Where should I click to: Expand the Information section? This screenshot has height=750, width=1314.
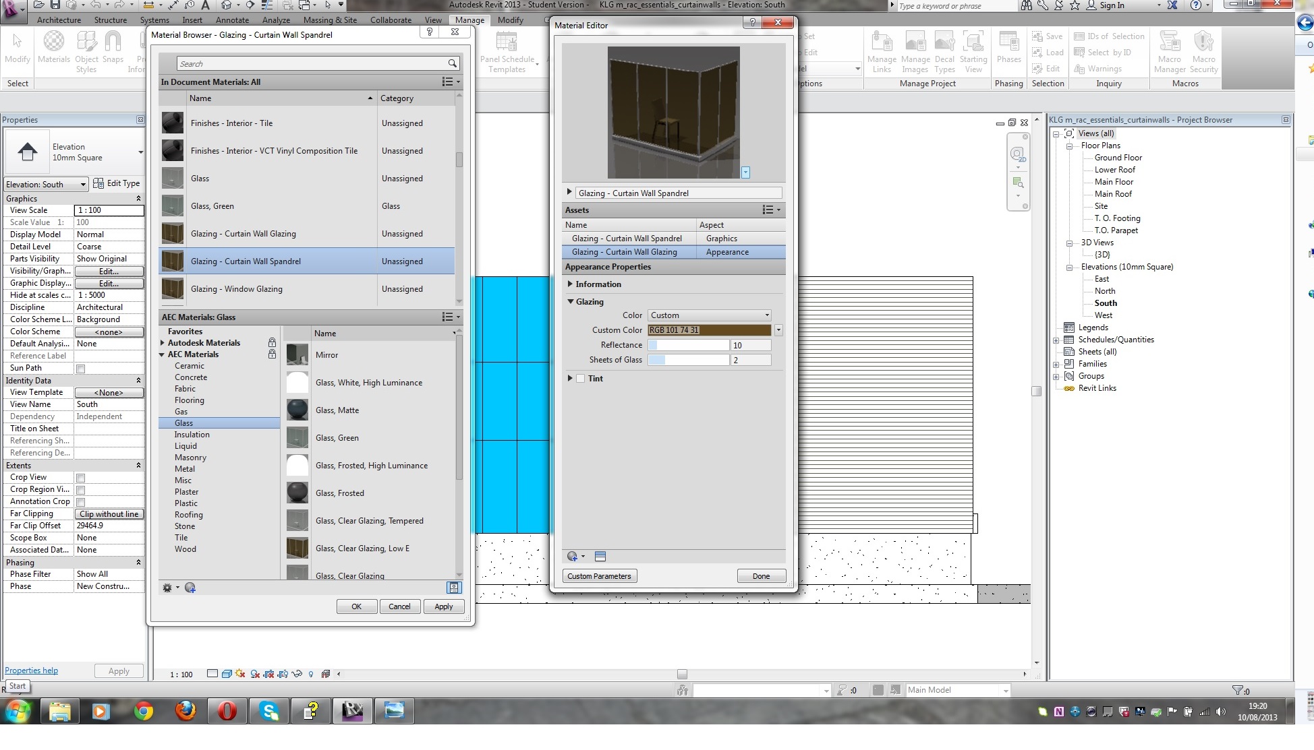click(x=570, y=284)
